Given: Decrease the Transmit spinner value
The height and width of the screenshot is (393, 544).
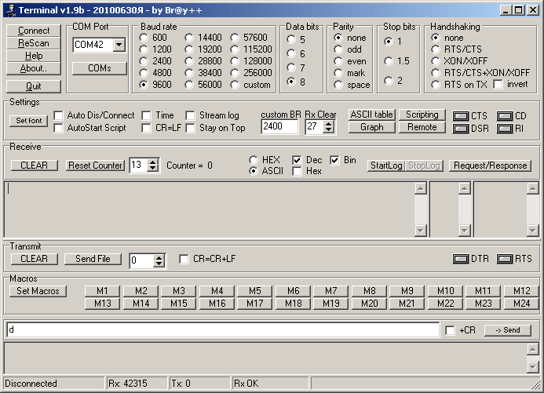Looking at the screenshot, I should click(159, 264).
